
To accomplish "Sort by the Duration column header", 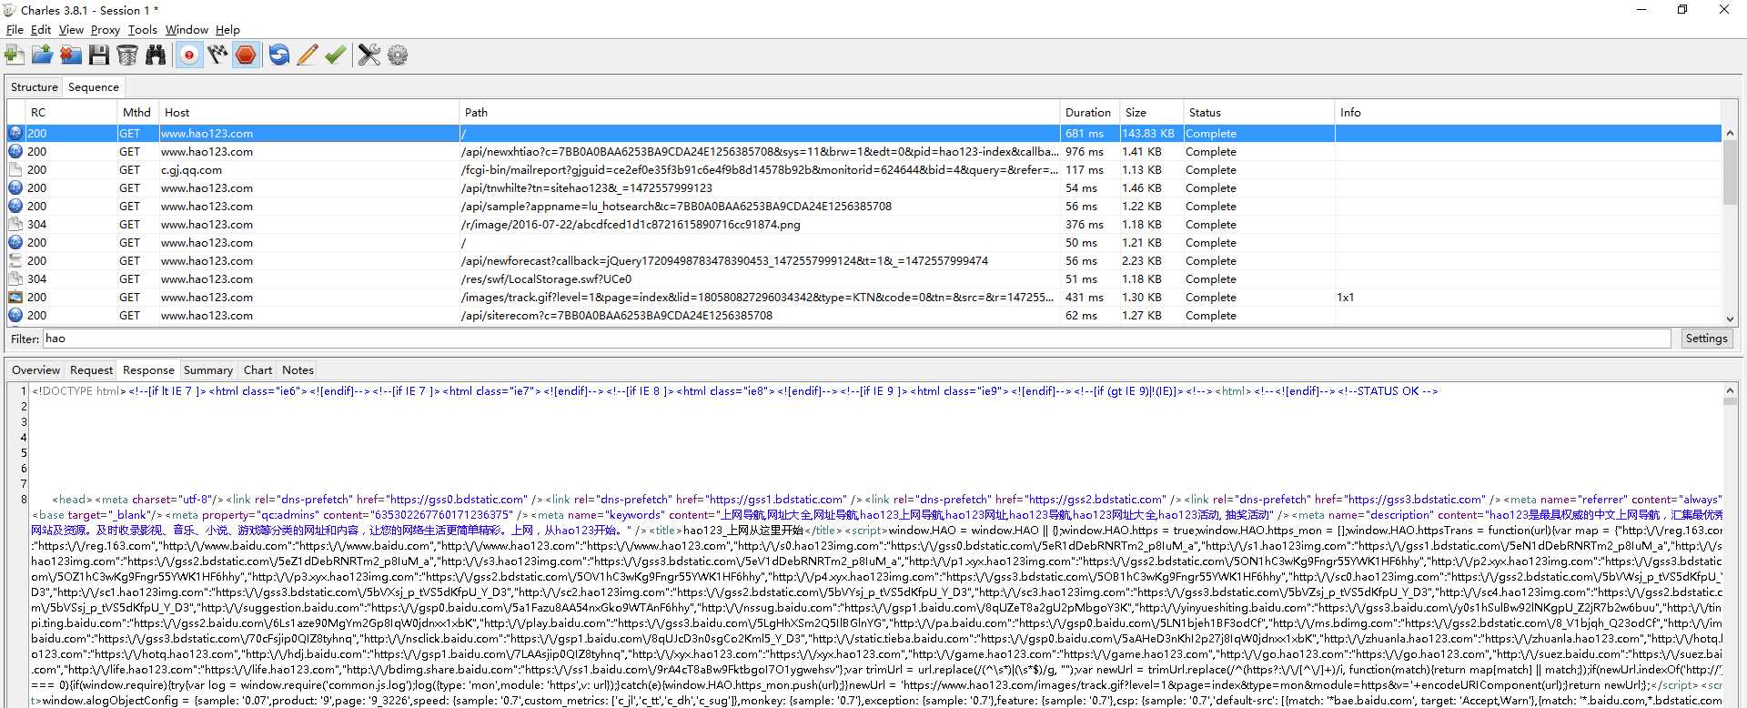I will pos(1090,112).
